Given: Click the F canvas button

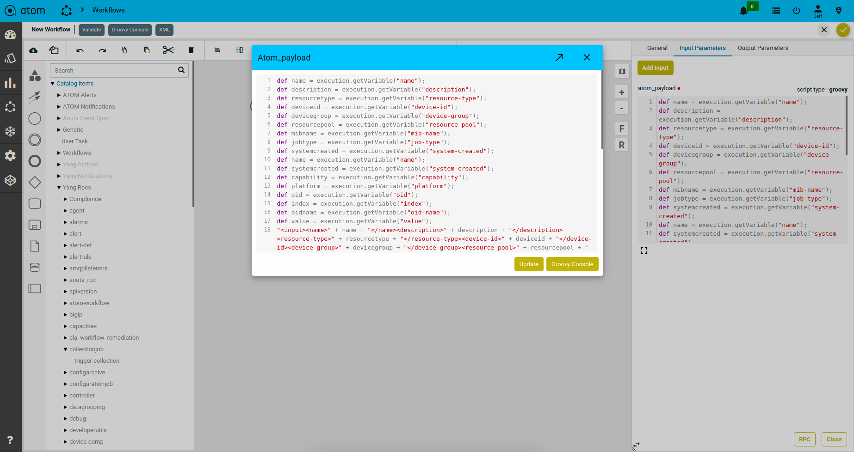Looking at the screenshot, I should tap(622, 129).
